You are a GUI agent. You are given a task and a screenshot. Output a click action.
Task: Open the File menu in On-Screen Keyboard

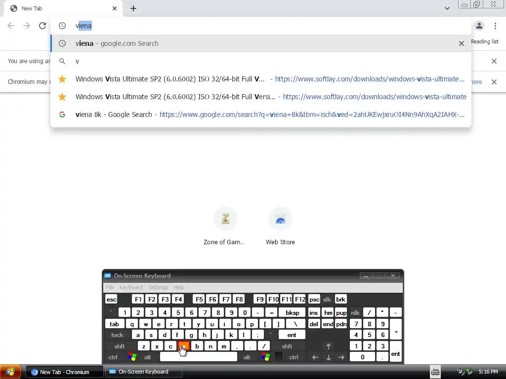(x=110, y=287)
